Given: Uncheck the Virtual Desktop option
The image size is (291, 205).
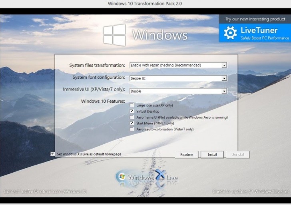Looking at the screenshot, I should [x=132, y=111].
